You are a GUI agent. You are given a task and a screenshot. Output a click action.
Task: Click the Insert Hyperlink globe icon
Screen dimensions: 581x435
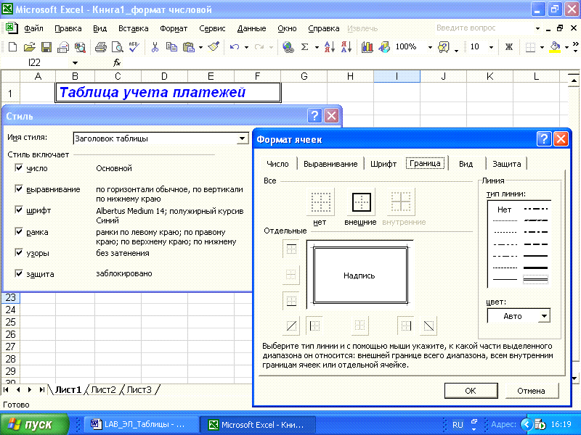[288, 47]
